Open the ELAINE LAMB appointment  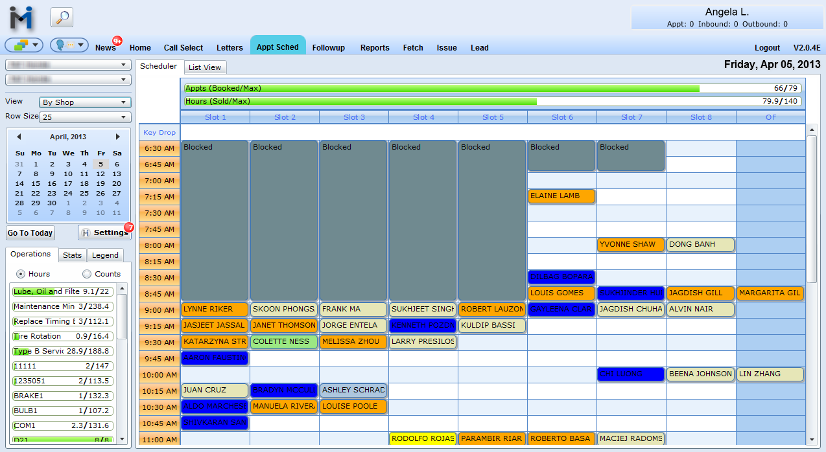point(561,196)
